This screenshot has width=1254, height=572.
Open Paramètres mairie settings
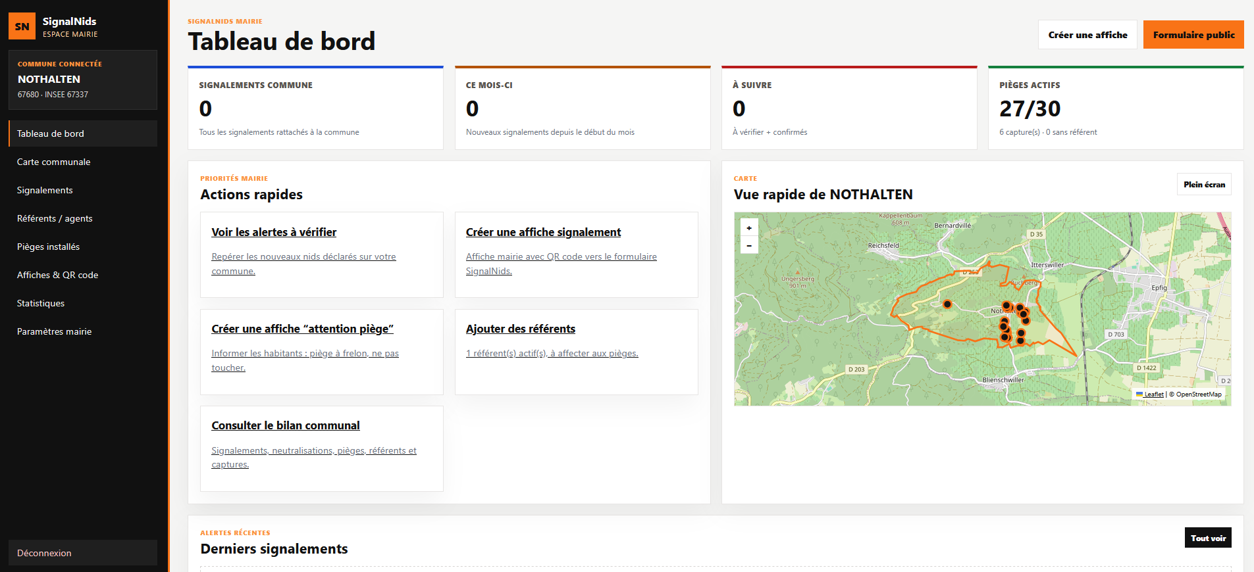(x=83, y=331)
